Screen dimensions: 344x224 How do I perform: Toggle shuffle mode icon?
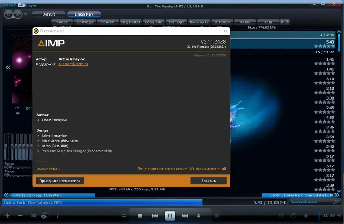(x=281, y=216)
